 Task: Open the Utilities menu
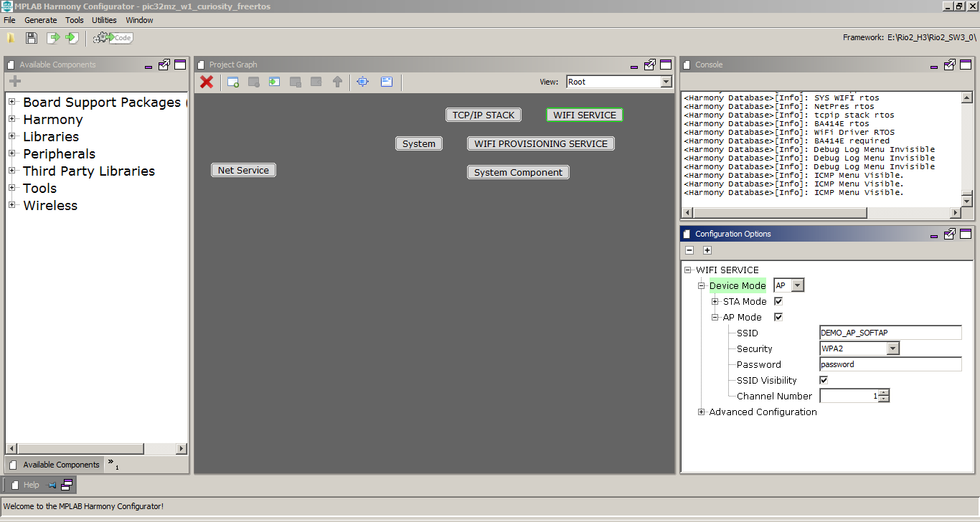click(x=104, y=20)
